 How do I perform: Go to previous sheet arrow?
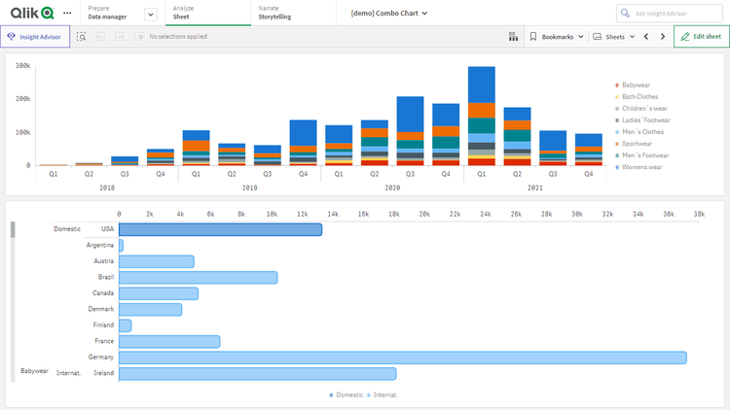[x=645, y=37]
